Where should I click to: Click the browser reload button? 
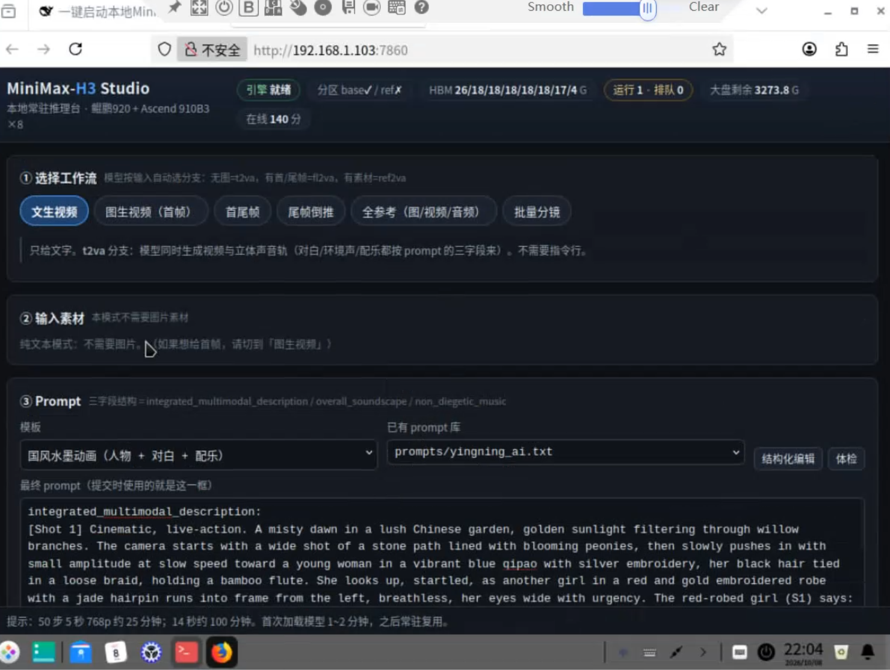(x=75, y=49)
